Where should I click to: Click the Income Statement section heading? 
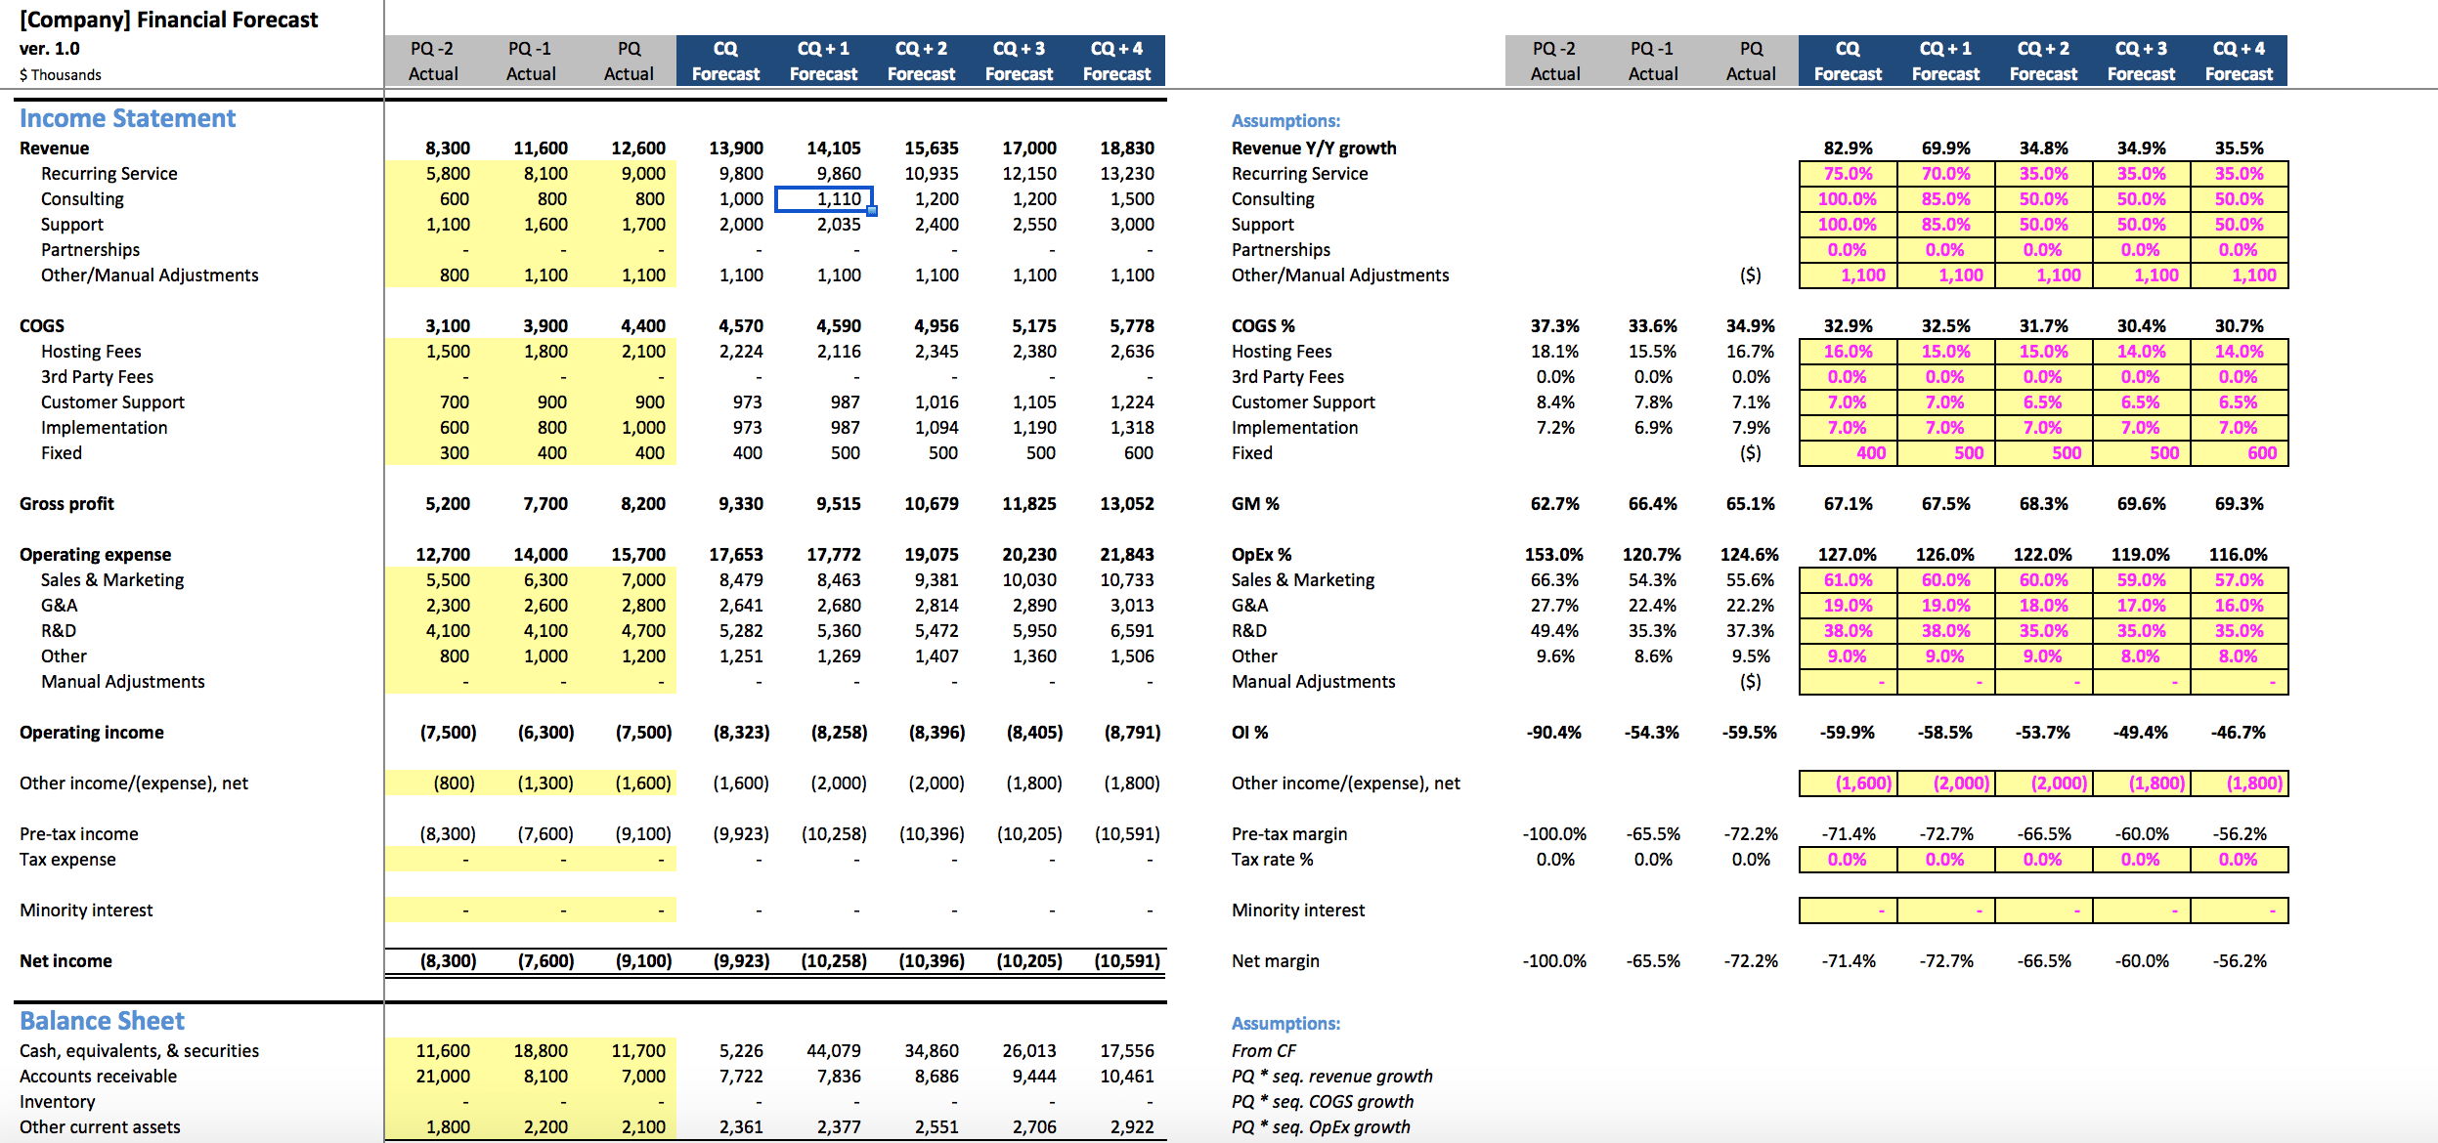(127, 118)
